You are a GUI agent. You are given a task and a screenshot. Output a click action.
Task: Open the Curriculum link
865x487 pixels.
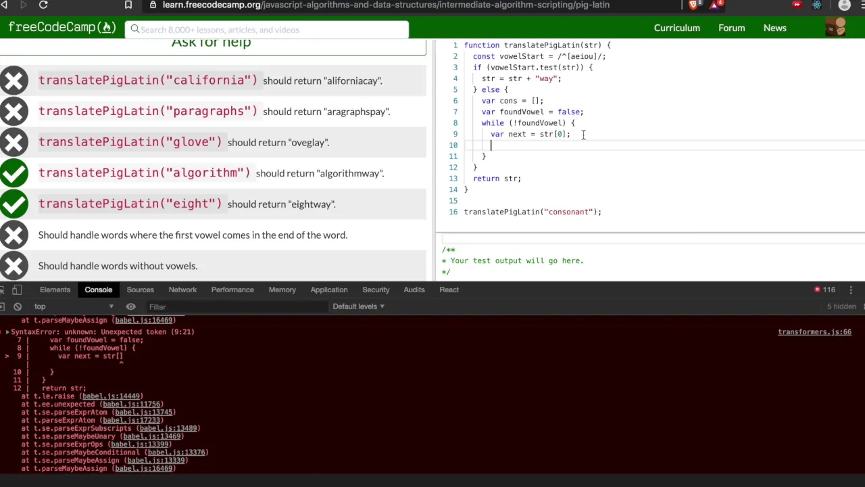click(x=676, y=28)
